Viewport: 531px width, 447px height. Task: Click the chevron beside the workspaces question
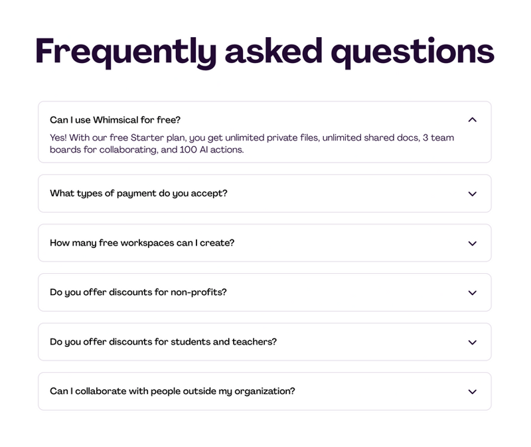tap(473, 243)
